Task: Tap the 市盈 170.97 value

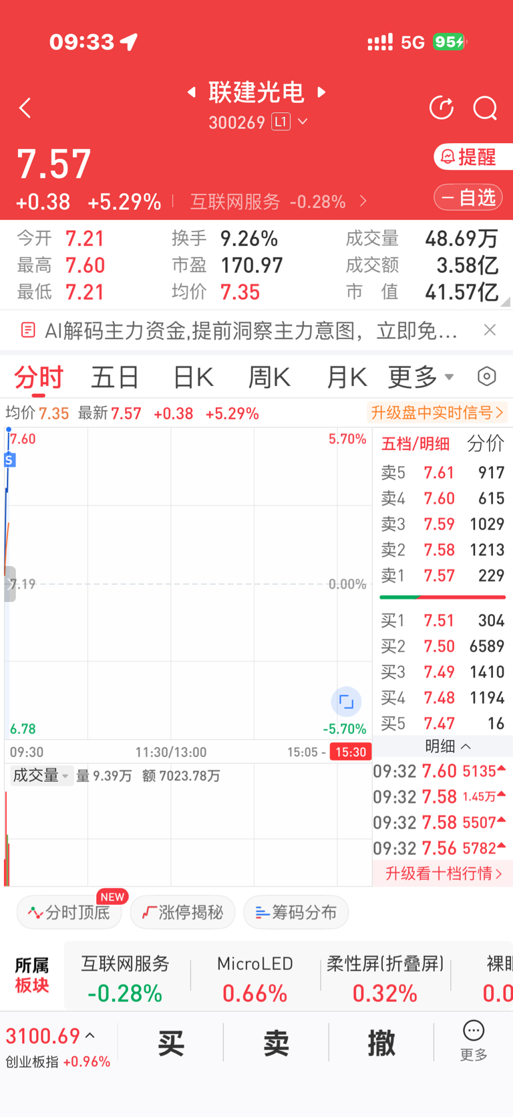Action: pyautogui.click(x=252, y=266)
